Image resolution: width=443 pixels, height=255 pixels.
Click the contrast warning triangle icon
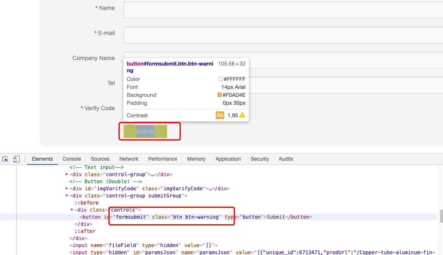point(242,115)
